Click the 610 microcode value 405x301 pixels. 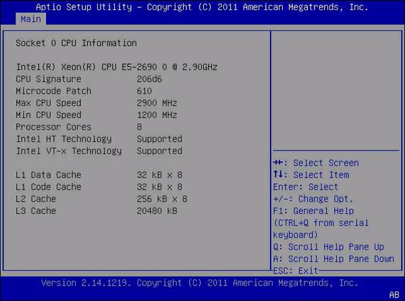[x=144, y=91]
